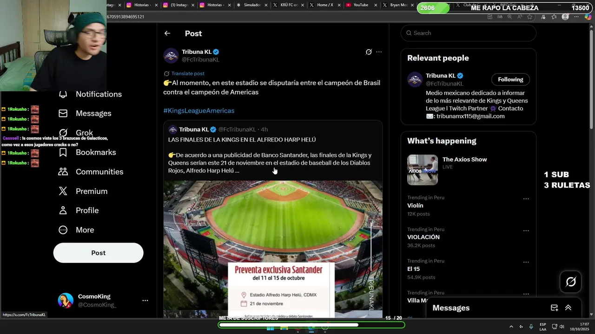
Task: Click the microphone icon in the system tray
Action: tap(531, 327)
